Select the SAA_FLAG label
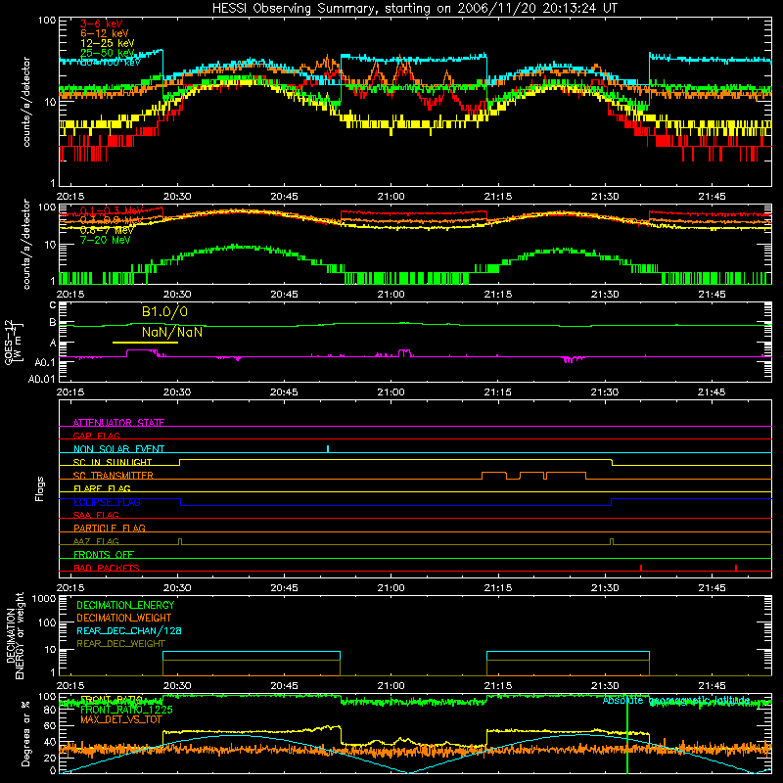Viewport: 783px width, 783px height. coord(96,515)
